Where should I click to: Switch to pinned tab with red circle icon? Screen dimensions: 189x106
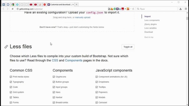point(45,5)
